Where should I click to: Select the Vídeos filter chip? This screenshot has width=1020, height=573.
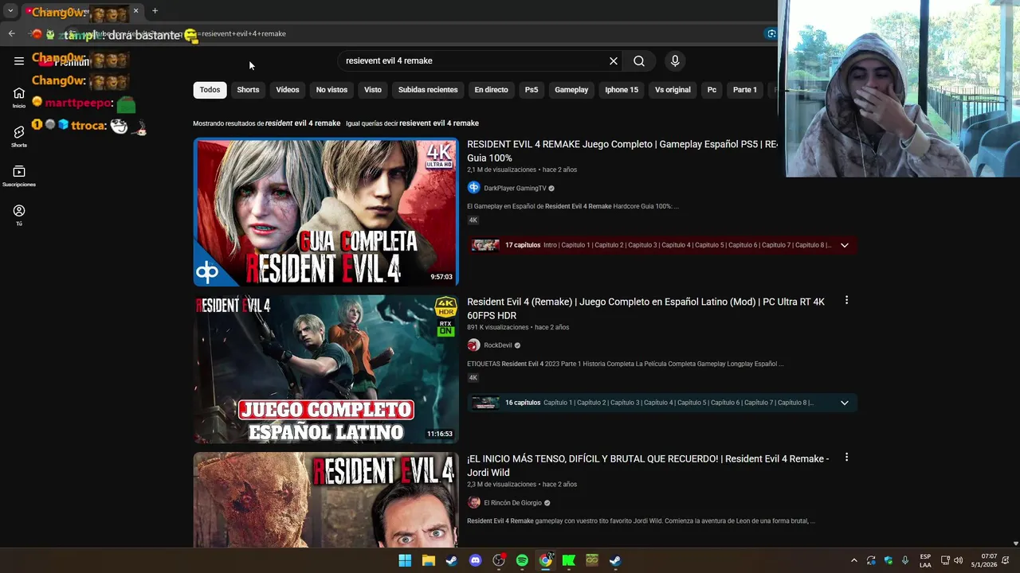coord(288,90)
